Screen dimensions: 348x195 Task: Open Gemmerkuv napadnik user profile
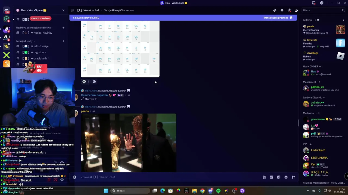pos(95,95)
